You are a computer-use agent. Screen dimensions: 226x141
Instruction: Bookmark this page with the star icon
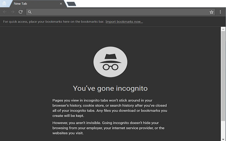(x=212, y=12)
